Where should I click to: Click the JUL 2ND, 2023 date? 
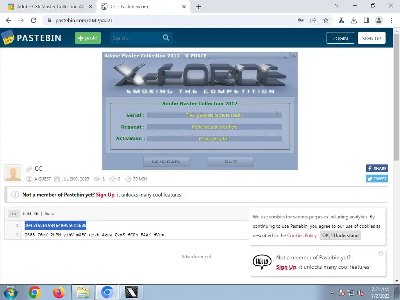tap(75, 179)
